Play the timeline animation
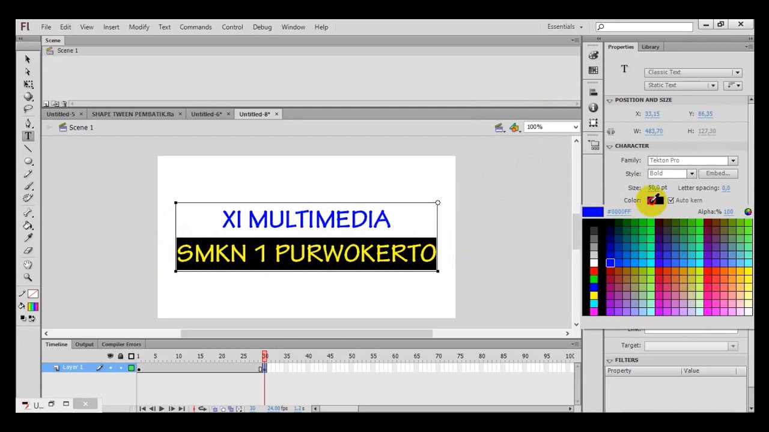This screenshot has width=769, height=432. 161,409
